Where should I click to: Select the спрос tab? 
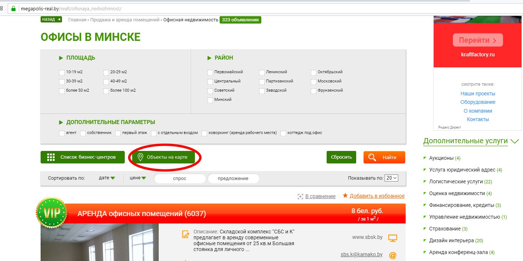tap(180, 179)
